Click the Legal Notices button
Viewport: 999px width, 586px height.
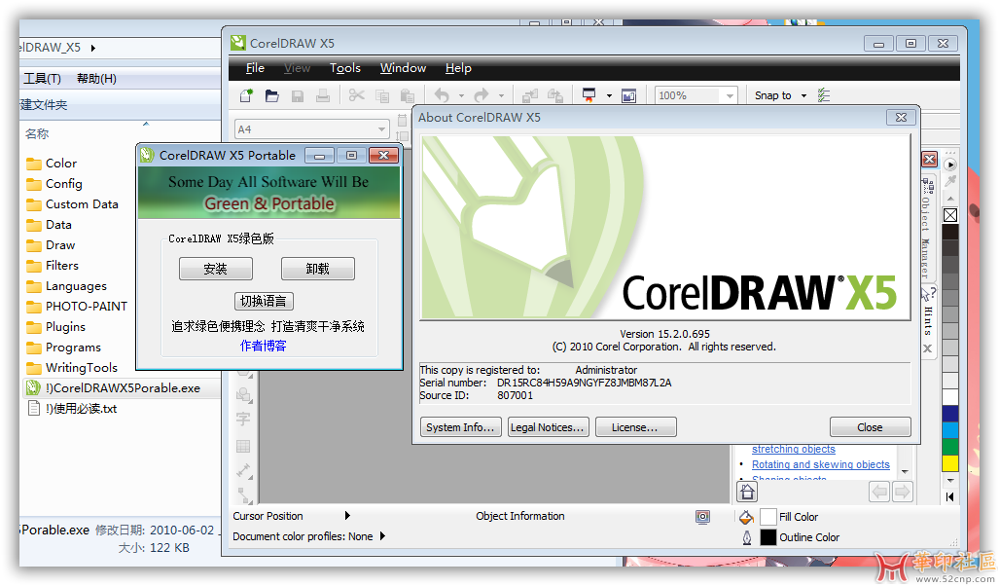tap(548, 427)
